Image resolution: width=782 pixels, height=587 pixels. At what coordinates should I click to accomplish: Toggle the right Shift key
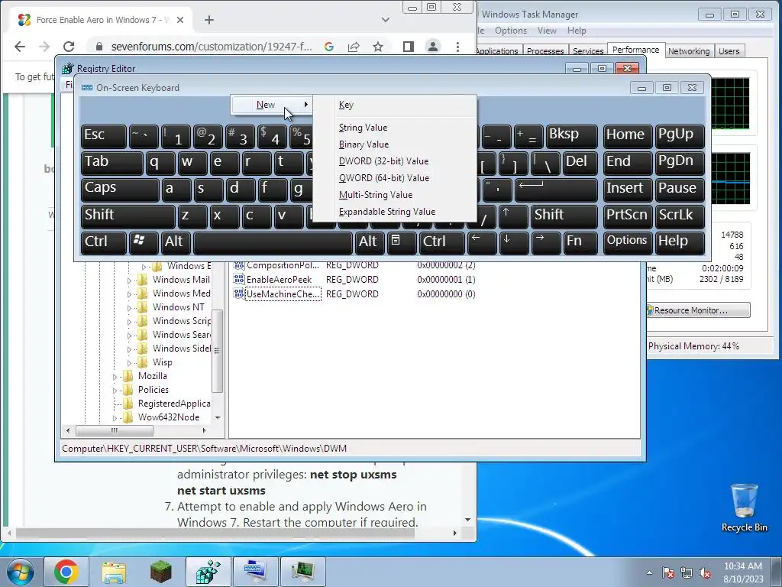click(564, 216)
